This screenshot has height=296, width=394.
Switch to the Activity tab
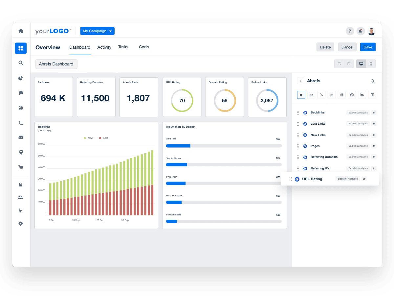104,47
